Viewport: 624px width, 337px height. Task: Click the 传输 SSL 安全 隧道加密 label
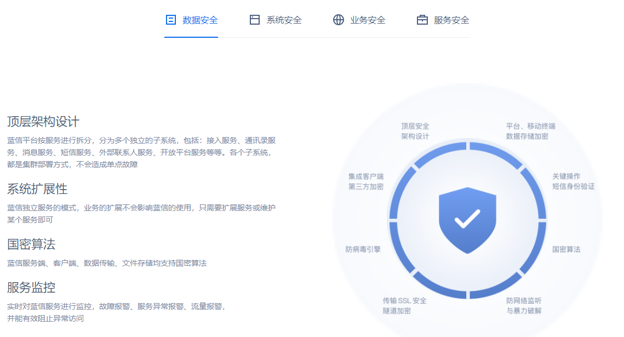404,306
